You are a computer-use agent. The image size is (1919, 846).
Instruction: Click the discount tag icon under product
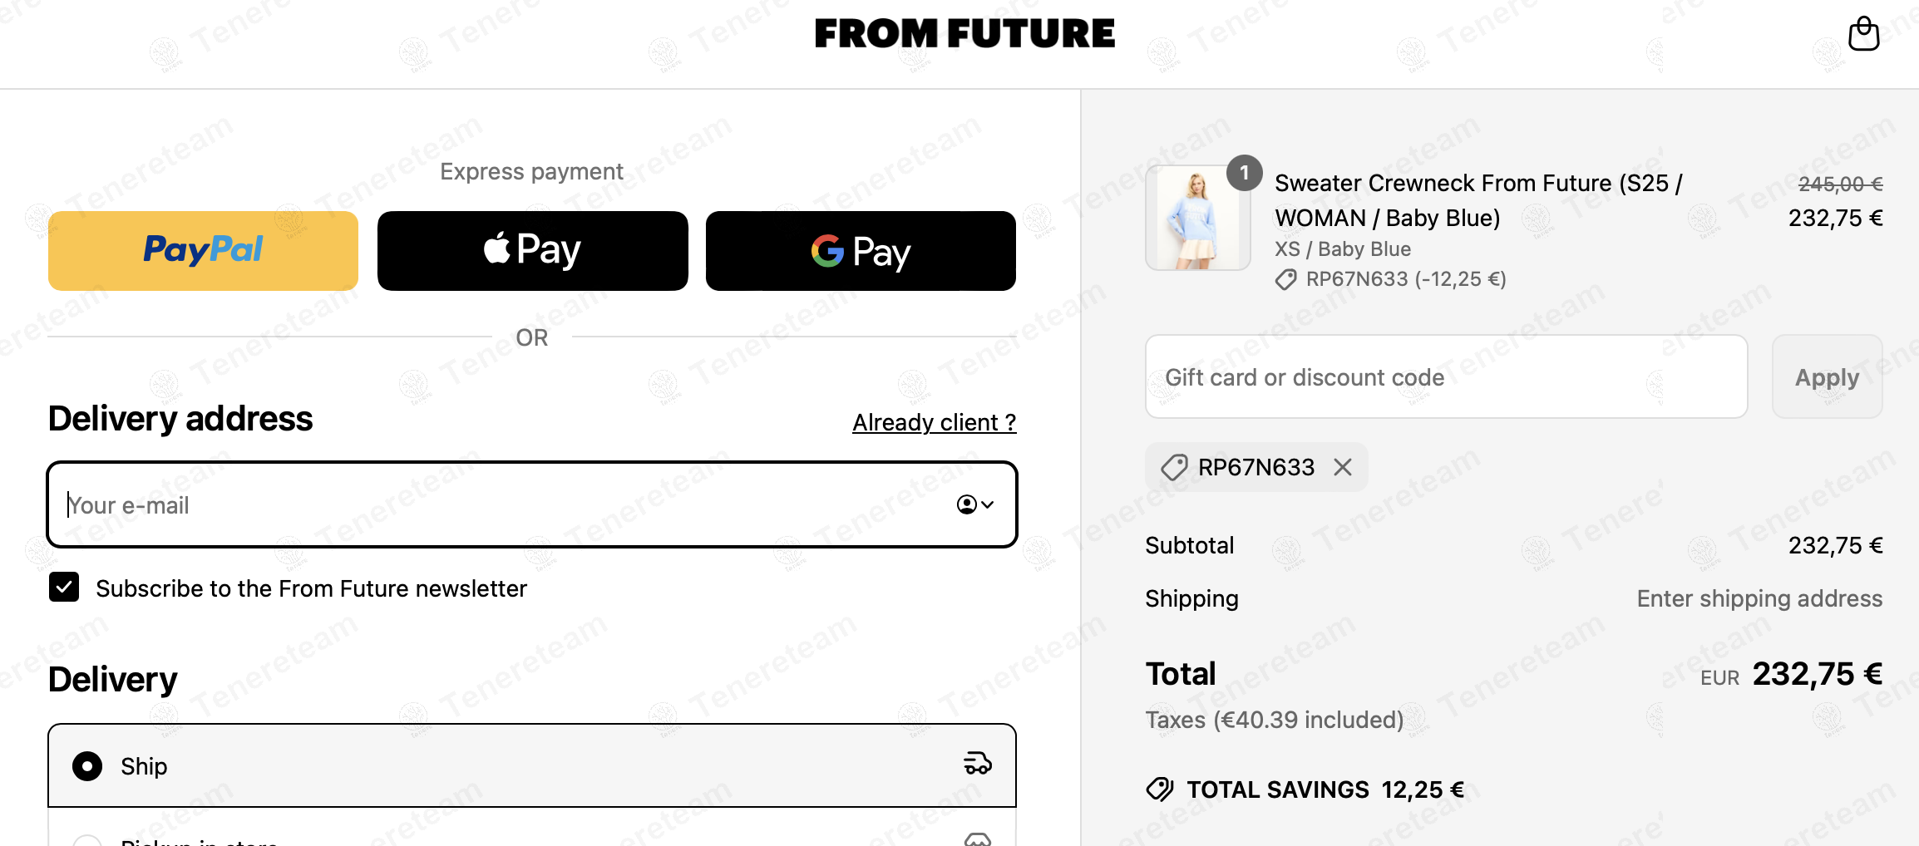click(x=1285, y=279)
